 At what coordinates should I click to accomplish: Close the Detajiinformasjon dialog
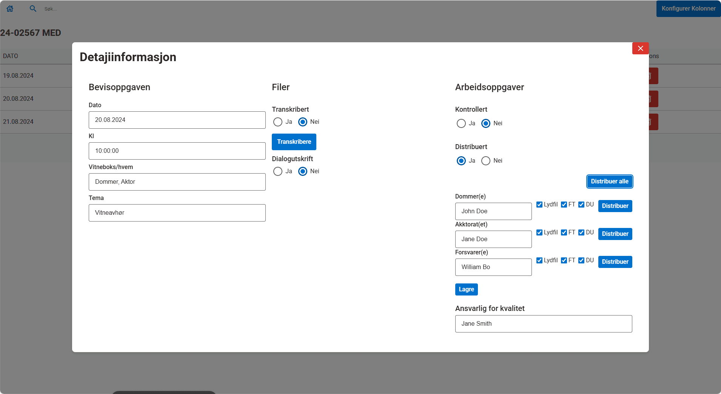point(640,48)
